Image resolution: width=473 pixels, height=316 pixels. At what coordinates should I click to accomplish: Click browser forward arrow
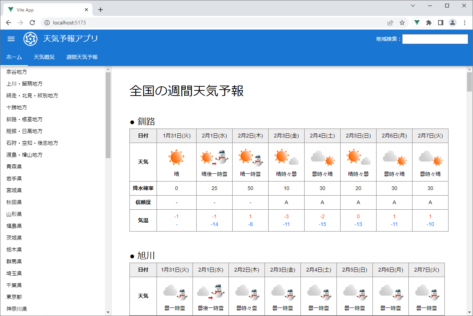pos(20,23)
